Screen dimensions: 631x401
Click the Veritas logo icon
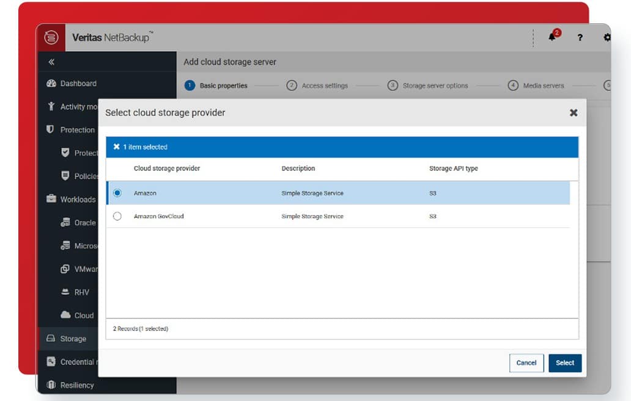click(51, 37)
